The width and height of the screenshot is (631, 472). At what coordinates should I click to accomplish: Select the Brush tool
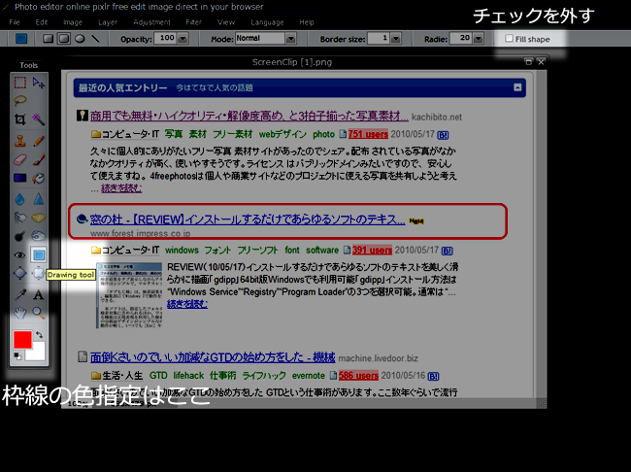pos(39,160)
